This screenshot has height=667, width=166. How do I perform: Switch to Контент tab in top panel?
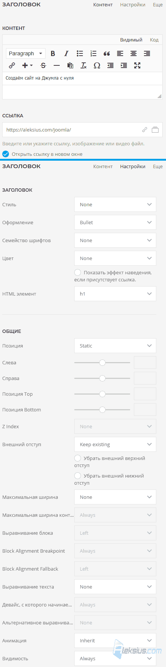tap(103, 5)
